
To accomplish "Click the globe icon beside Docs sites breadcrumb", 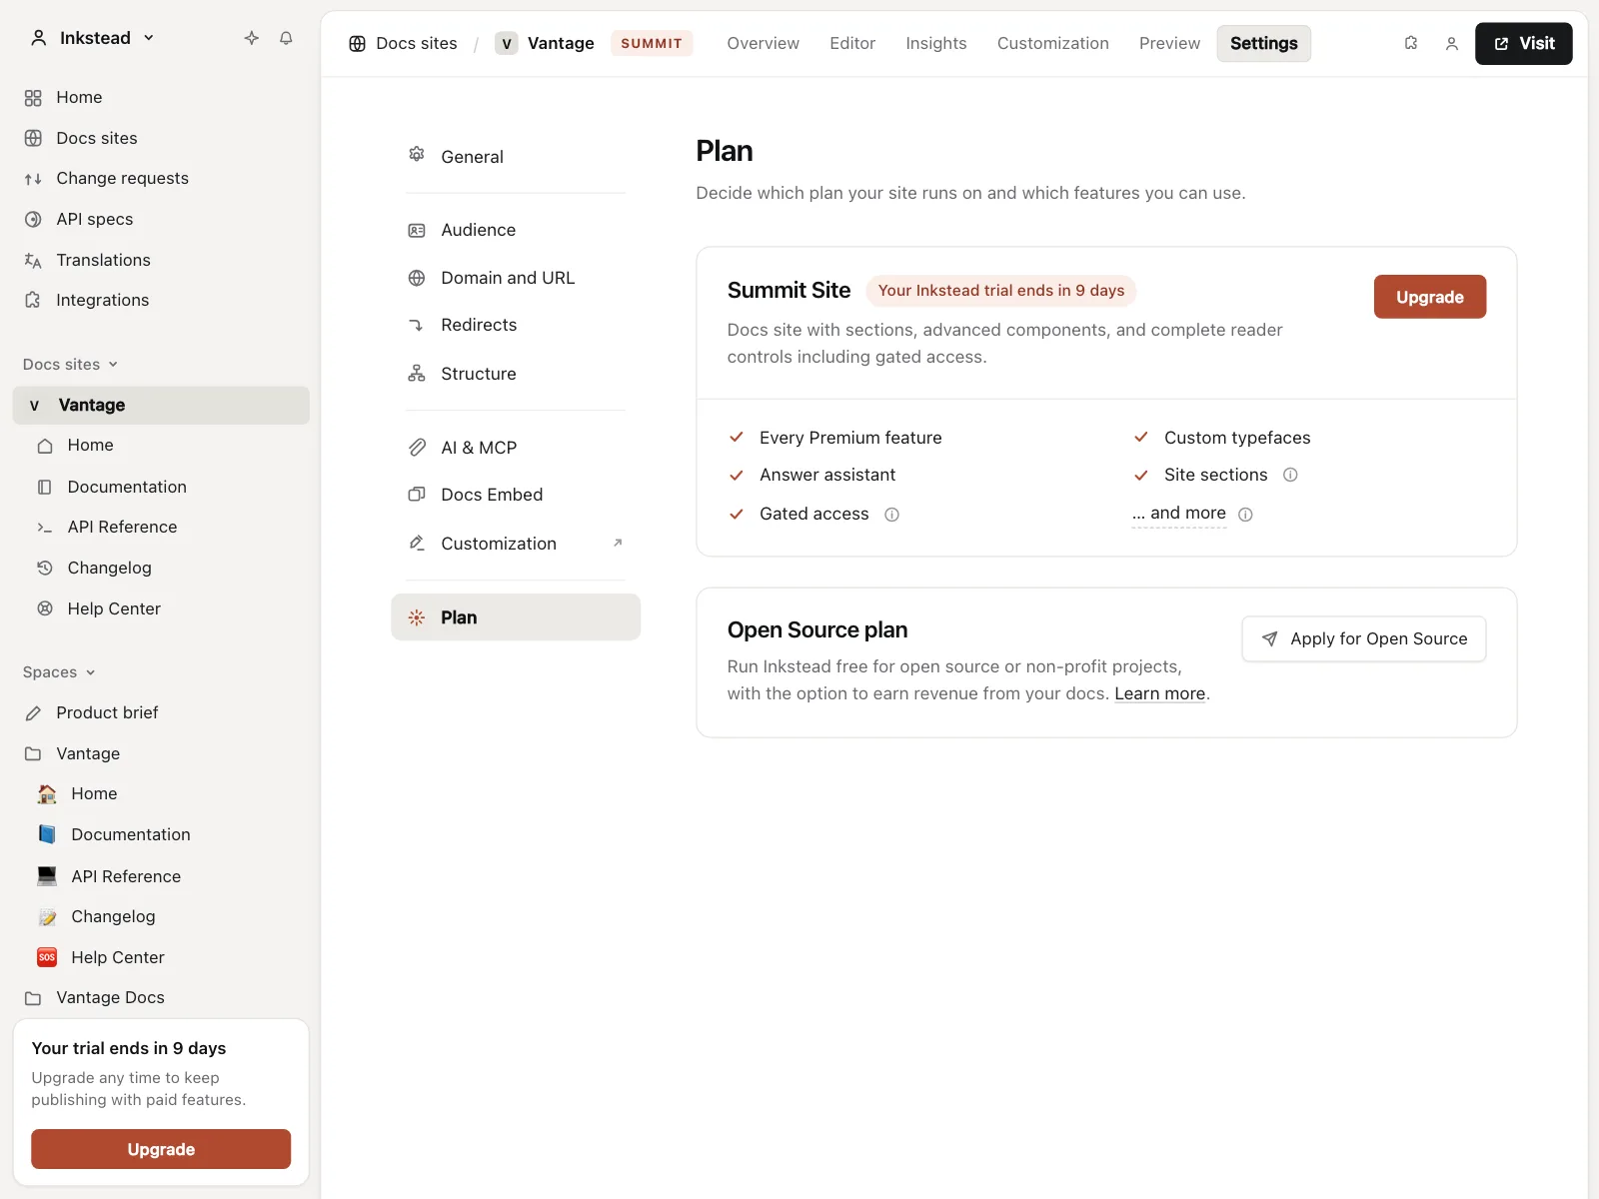I will click(x=357, y=44).
